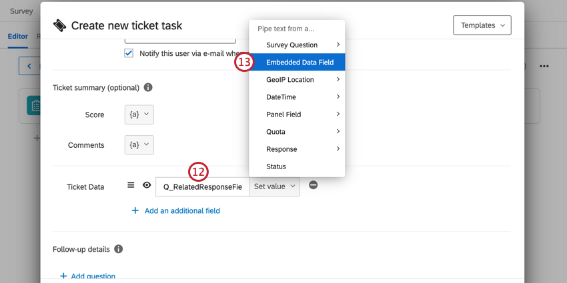Open the Comments piped text dropdown

(x=139, y=144)
